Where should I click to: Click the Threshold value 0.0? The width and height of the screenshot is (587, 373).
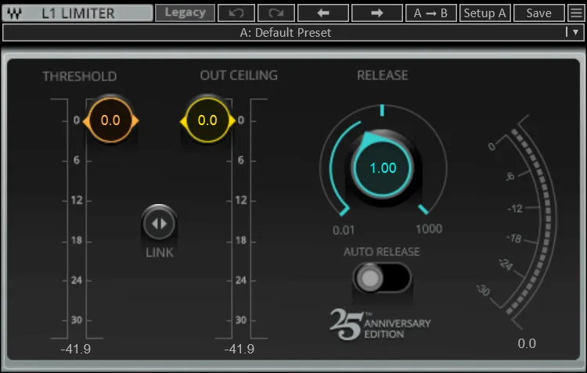point(110,120)
